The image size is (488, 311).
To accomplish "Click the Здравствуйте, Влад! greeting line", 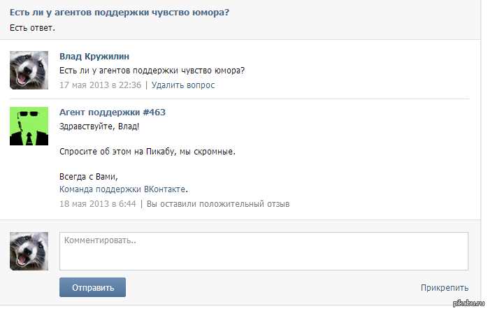I will tap(99, 126).
